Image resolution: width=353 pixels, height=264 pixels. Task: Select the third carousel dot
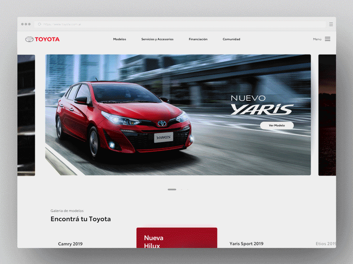[188, 189]
